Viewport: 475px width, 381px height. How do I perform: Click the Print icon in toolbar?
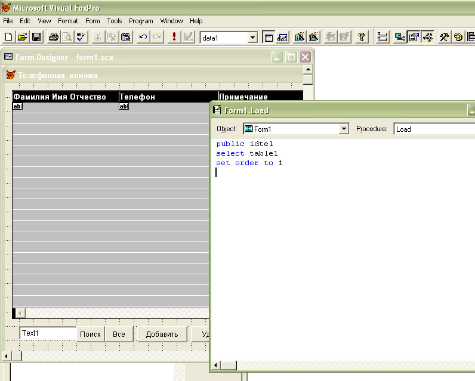[x=54, y=38]
